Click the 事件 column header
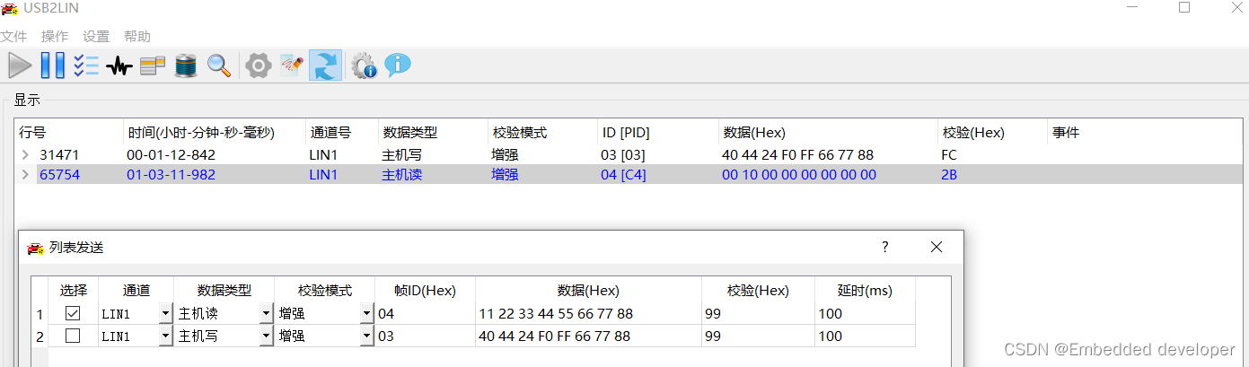The height and width of the screenshot is (367, 1249). 1144,133
